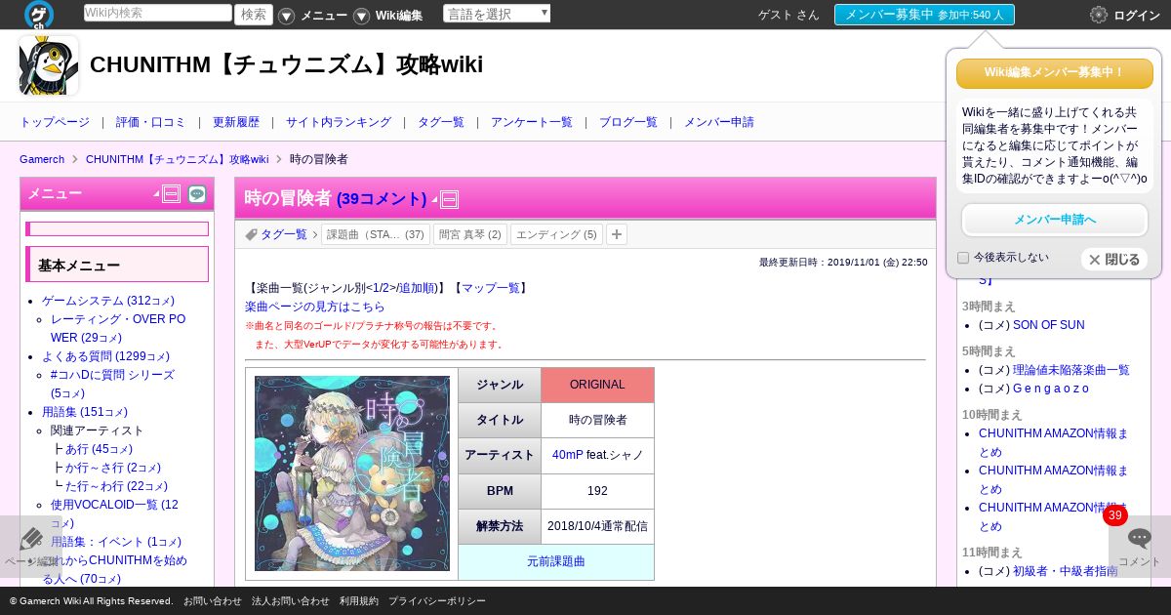Open the floating コメント button with 39 badge
Viewport: 1171px width, 615px height.
pos(1139,545)
